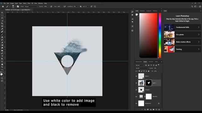Viewport: 202px width, 113px height.
Task: Hide the Background layer
Action: coord(136,103)
